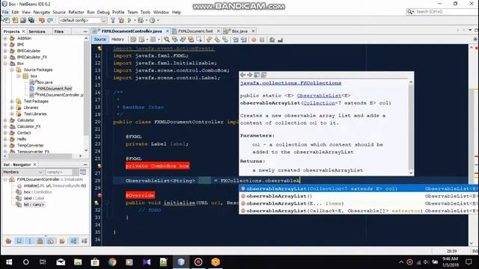Click the Save All toolbar icon
The image size is (479, 269).
click(x=31, y=20)
